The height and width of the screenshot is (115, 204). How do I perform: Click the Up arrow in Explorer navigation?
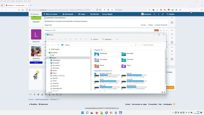58,45
